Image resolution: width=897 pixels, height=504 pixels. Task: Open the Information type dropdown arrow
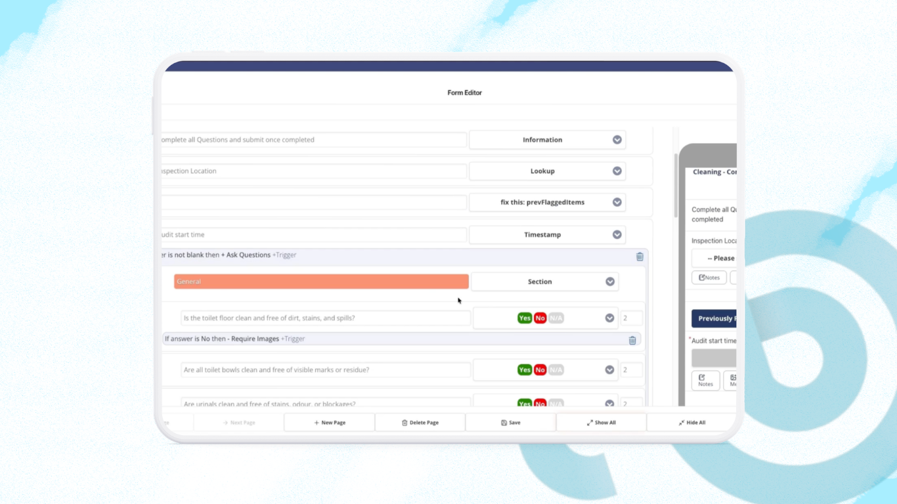617,140
